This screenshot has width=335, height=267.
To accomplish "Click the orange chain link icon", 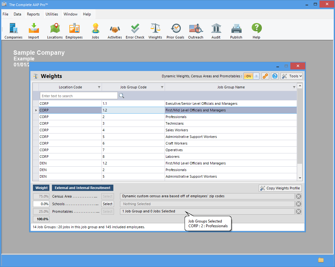I will [x=265, y=76].
